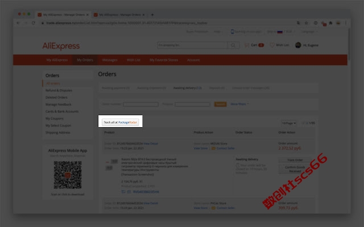Click Contact Seller for MIZUN Store
Screen dimensions: 364x227
click(225, 148)
